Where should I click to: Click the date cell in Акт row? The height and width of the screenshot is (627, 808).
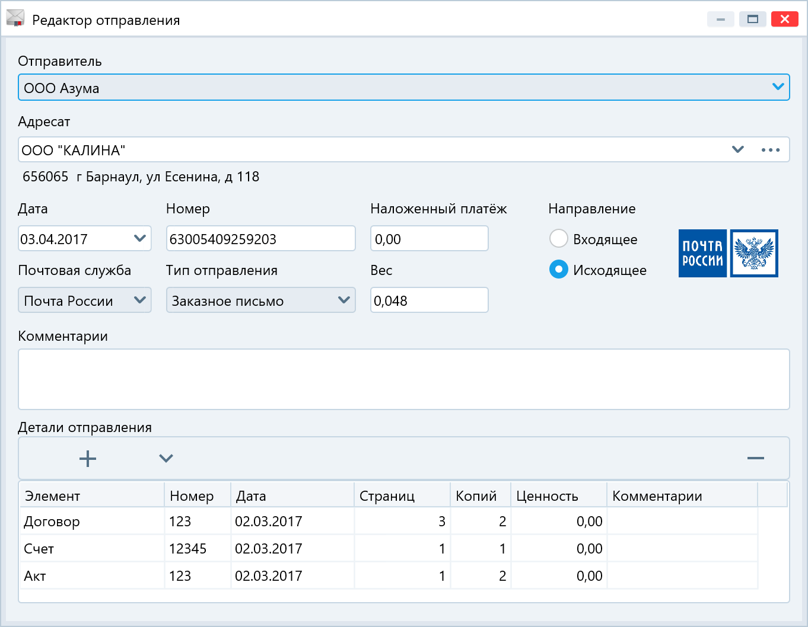click(x=292, y=576)
